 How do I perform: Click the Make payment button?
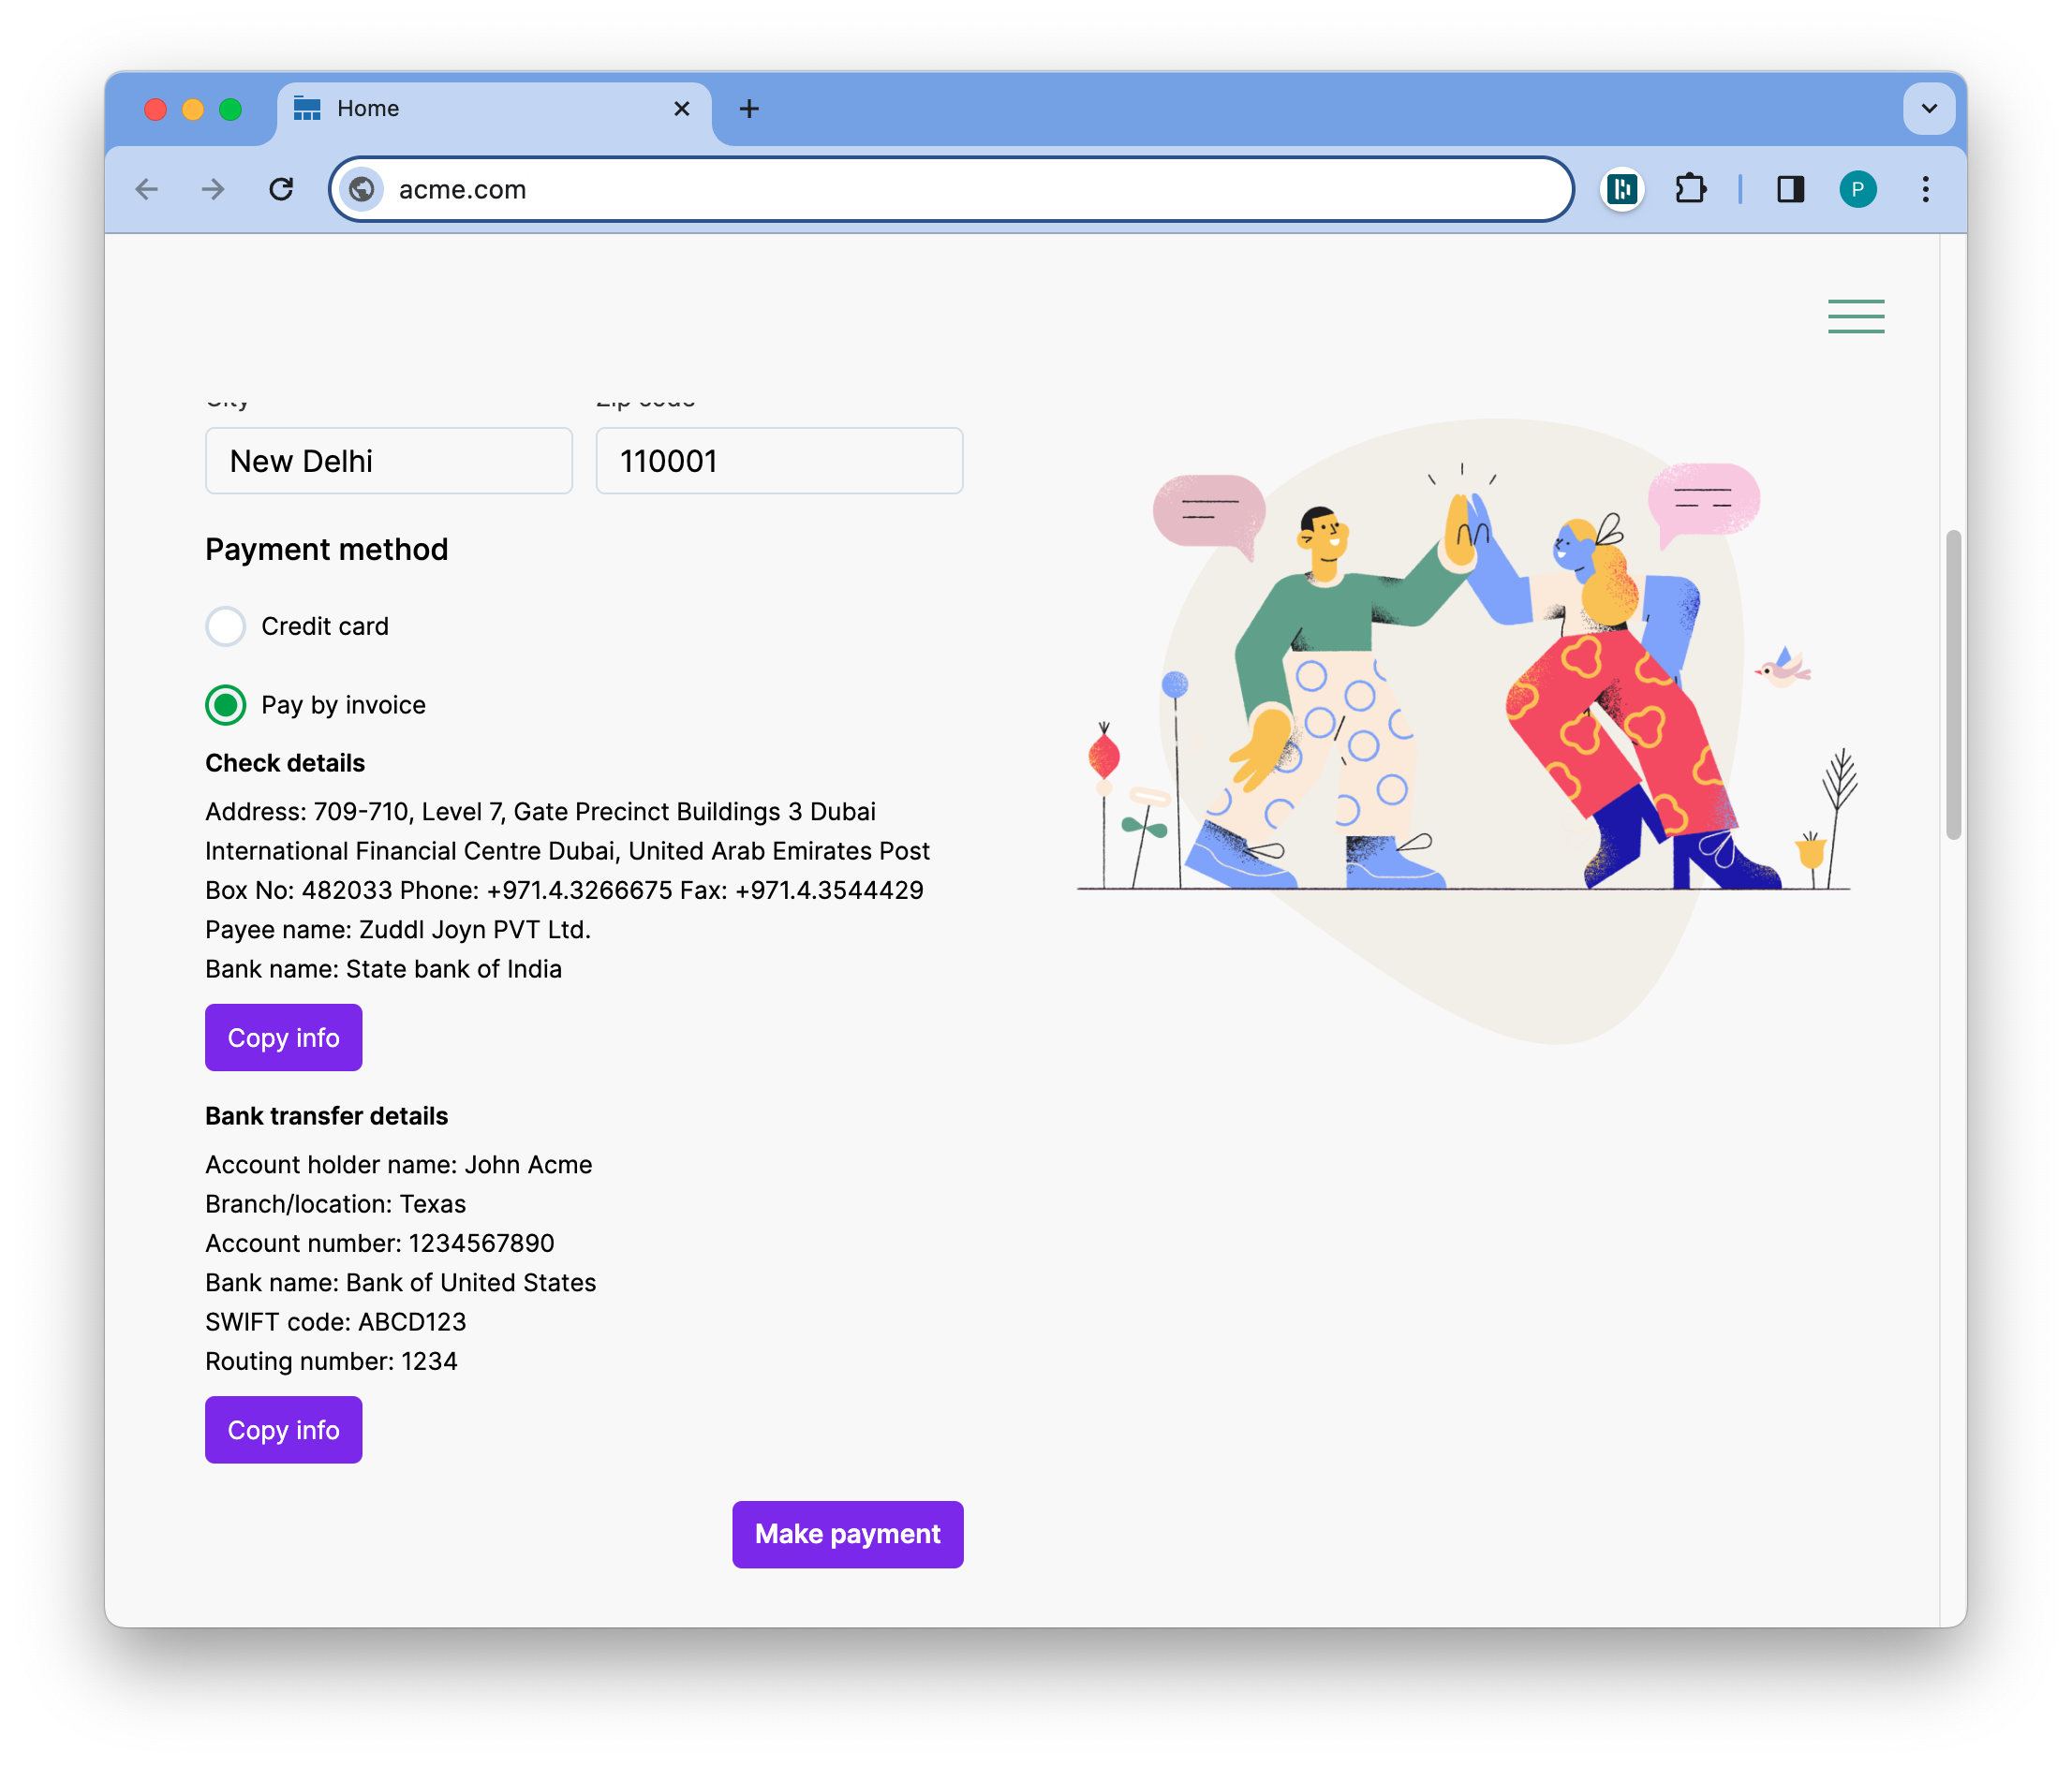point(847,1533)
